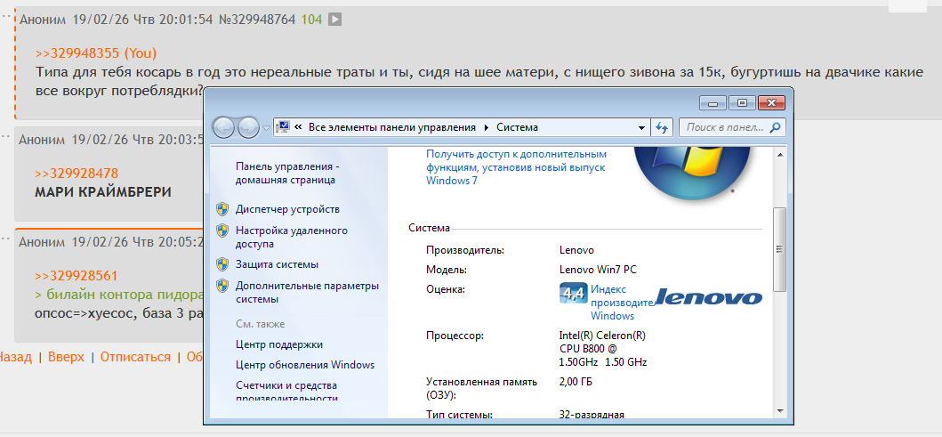This screenshot has width=942, height=437.
Task: Click the Forward arrow in the System window
Action: [248, 127]
